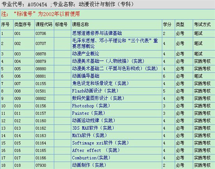Click 必考 in the Flash动画设计 row

(x=180, y=91)
